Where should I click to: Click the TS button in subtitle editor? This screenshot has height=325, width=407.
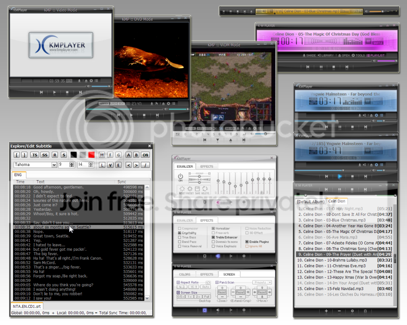[x=35, y=155]
